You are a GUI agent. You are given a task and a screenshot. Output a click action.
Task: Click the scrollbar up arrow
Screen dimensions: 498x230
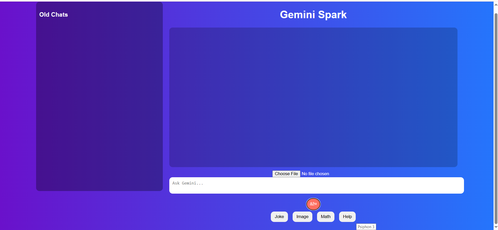tap(496, 4)
